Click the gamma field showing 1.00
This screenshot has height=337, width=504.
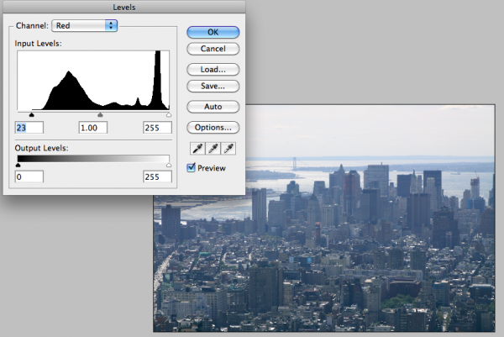click(92, 128)
